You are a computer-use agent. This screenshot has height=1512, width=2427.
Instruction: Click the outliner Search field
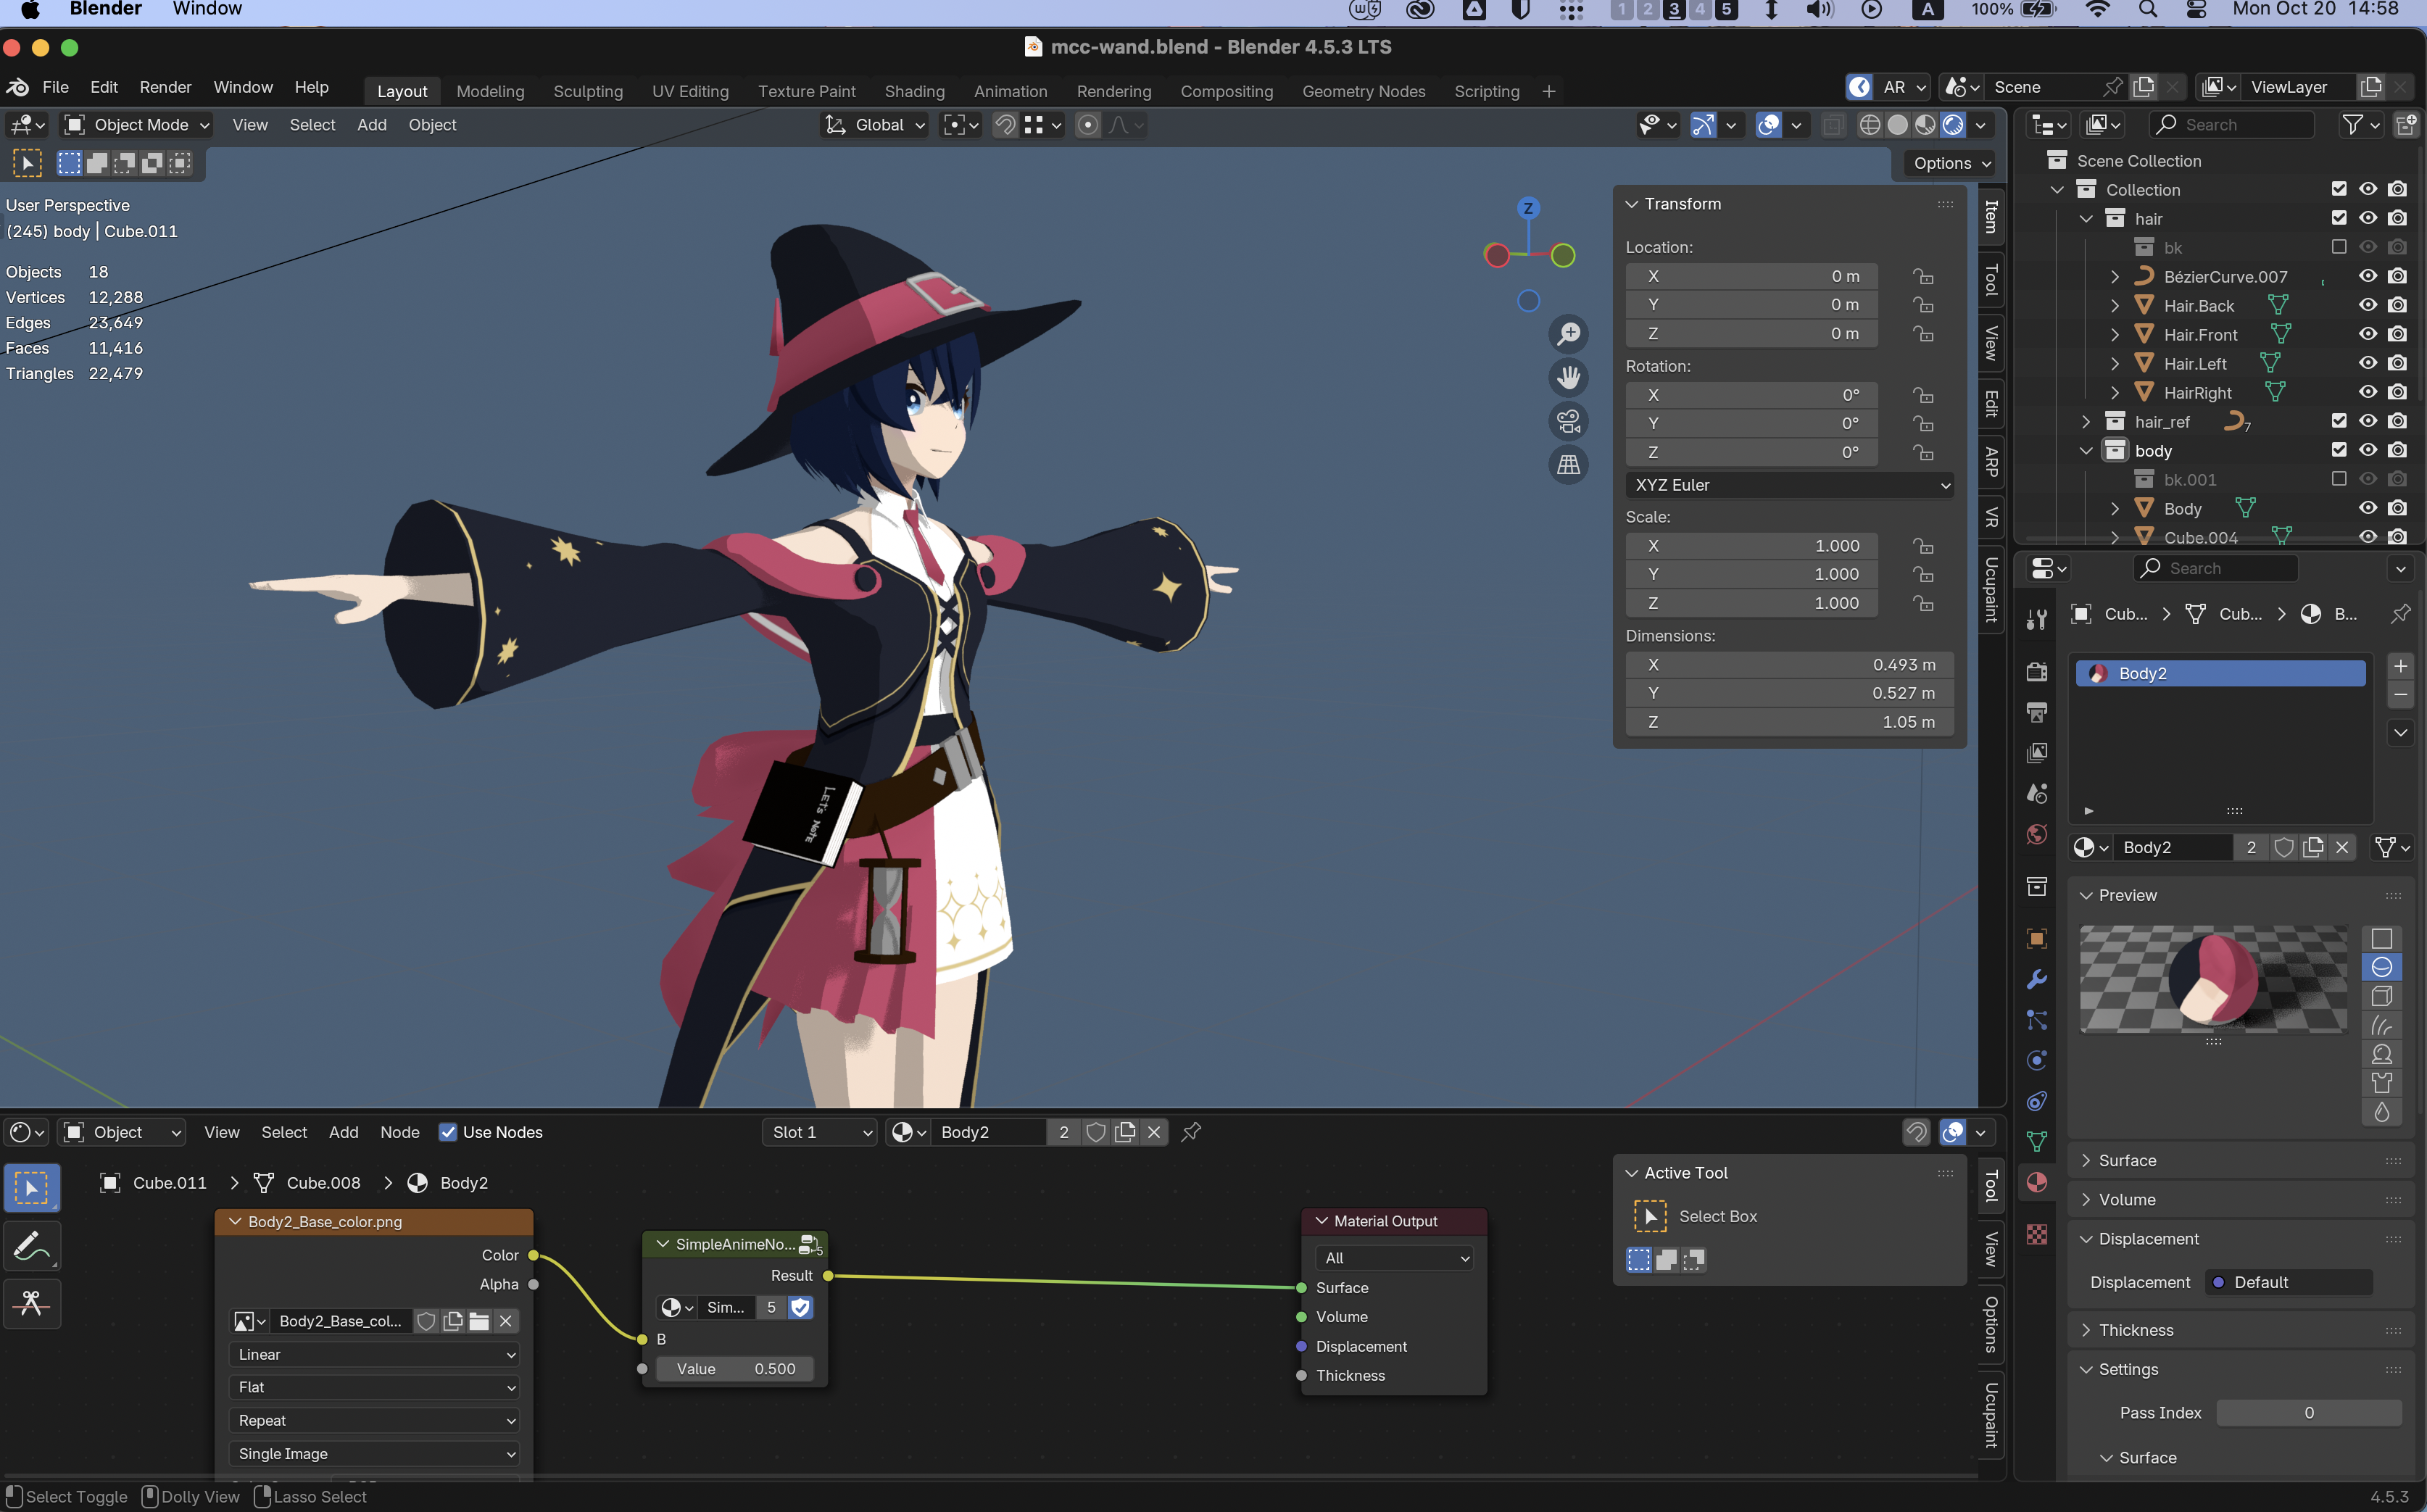tap(2233, 125)
